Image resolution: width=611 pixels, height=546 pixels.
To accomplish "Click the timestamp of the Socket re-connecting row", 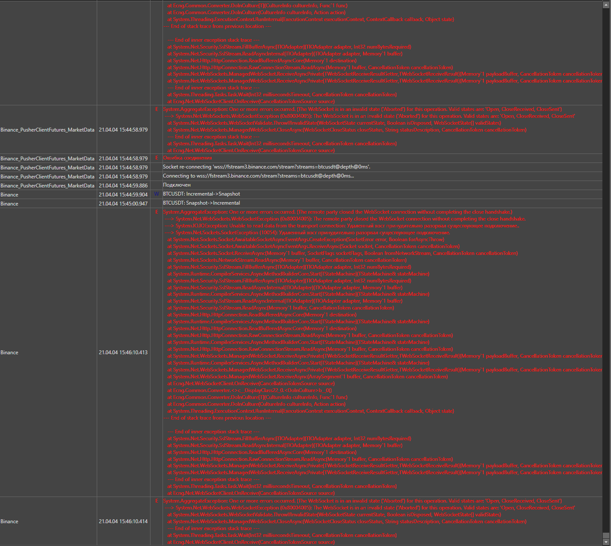I will pos(123,168).
